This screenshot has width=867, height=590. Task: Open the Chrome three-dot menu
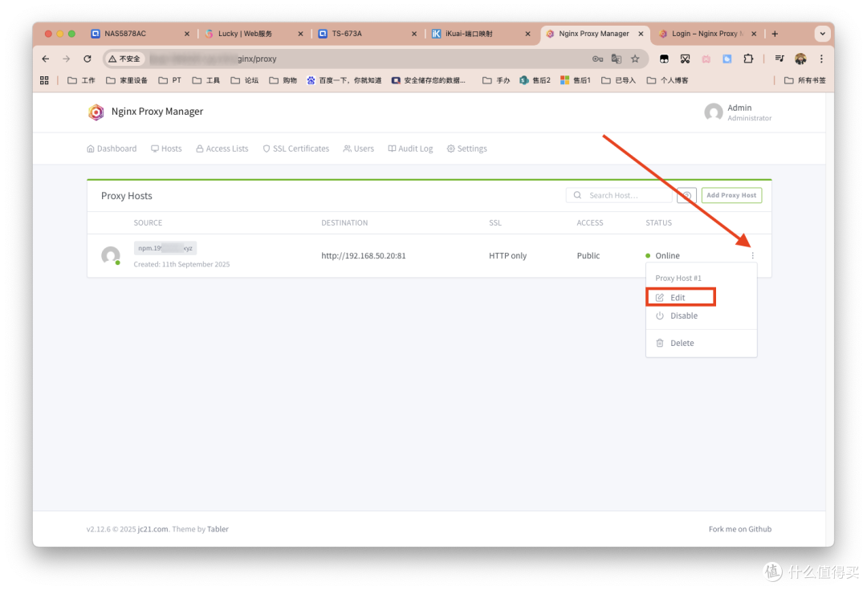pos(822,59)
